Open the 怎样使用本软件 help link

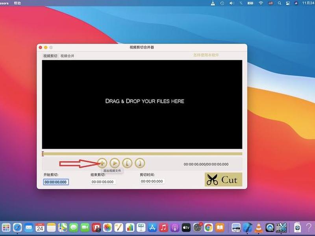(x=206, y=55)
